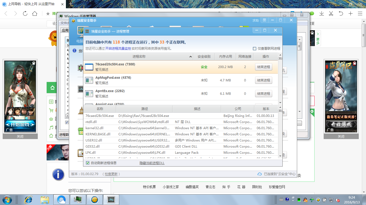The height and width of the screenshot is (205, 366).
Task: Bookmark the page with the star icon
Action: pyautogui.click(x=48, y=14)
